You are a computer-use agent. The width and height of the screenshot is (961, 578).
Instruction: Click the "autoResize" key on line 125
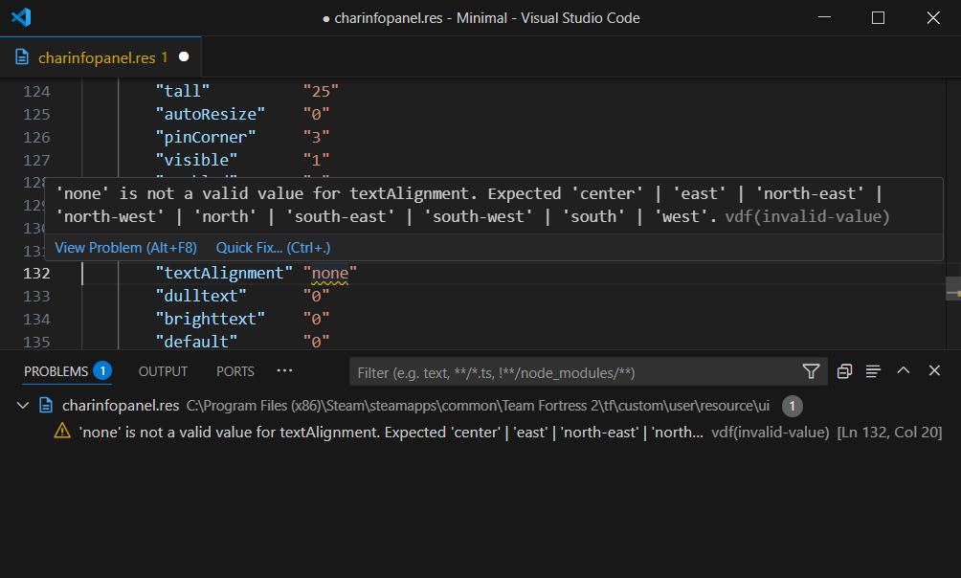(x=210, y=114)
